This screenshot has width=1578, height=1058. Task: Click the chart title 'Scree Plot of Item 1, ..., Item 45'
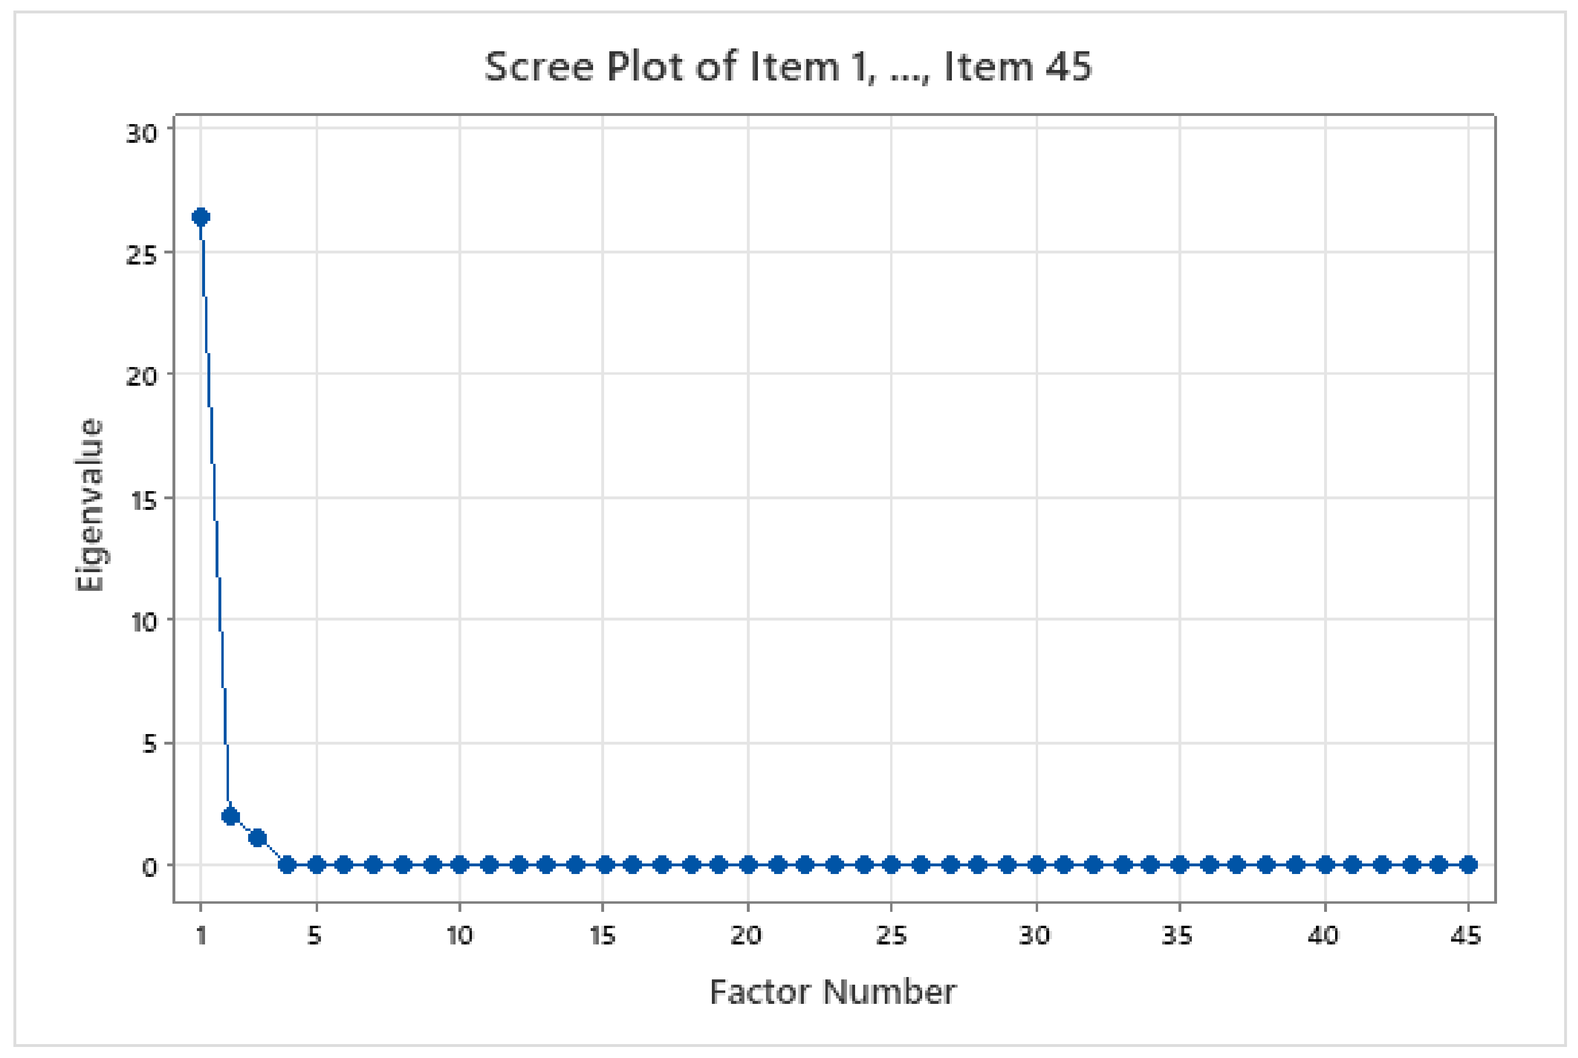787,67
